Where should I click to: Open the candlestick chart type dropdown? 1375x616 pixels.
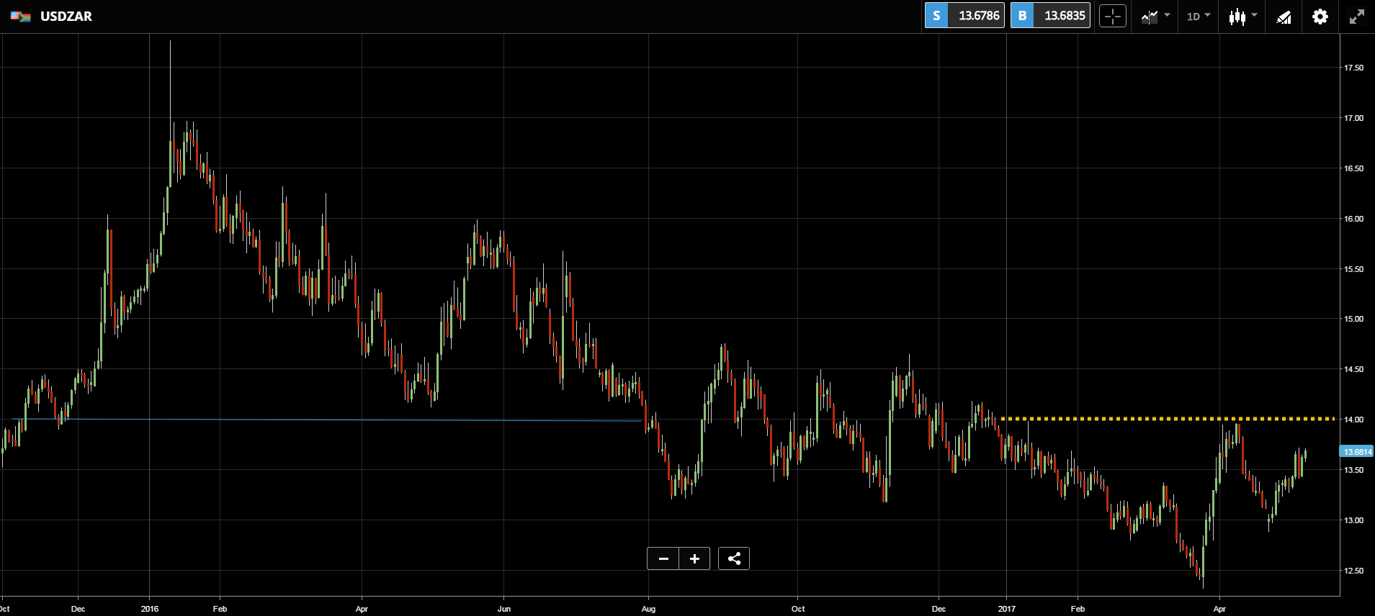coord(1242,16)
